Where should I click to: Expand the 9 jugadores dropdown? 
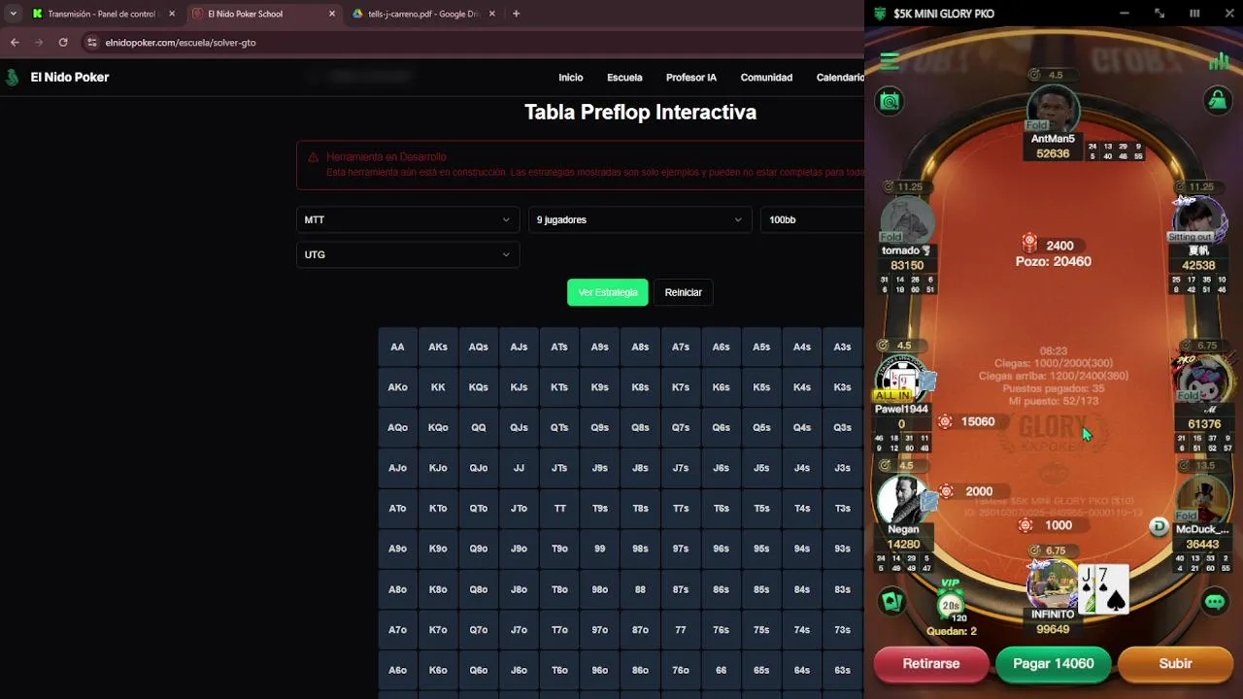click(640, 219)
